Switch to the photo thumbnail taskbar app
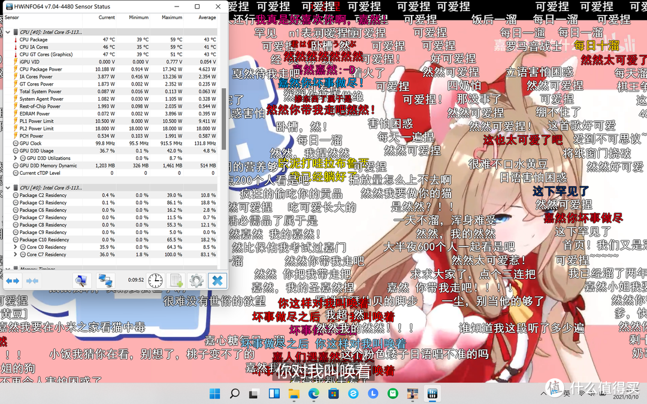This screenshot has height=404, width=647. (413, 394)
